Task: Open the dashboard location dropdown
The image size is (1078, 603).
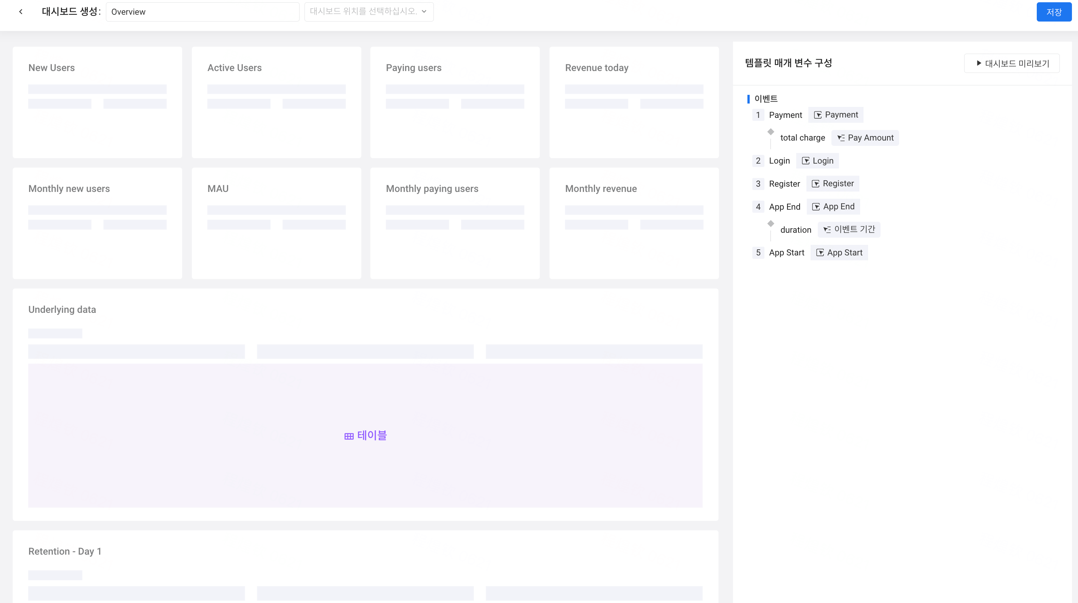Action: tap(369, 12)
